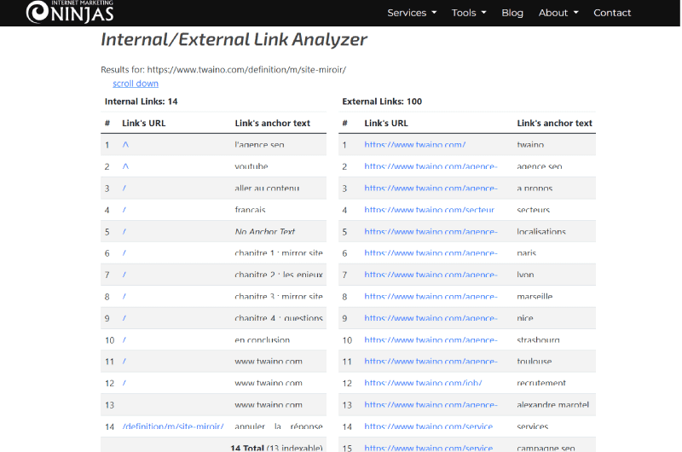
Task: Open the external URL for campagne seo
Action: [x=429, y=448]
